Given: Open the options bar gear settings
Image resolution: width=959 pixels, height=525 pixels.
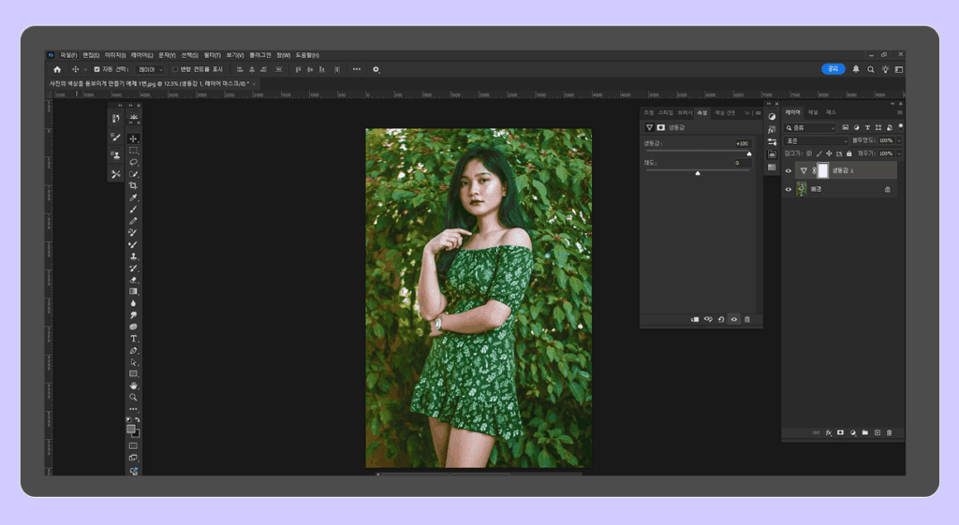Looking at the screenshot, I should pyautogui.click(x=376, y=69).
